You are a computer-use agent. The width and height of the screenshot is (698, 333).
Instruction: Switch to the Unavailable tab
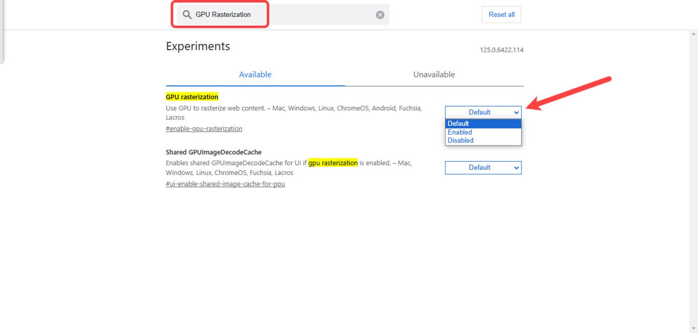pos(434,75)
